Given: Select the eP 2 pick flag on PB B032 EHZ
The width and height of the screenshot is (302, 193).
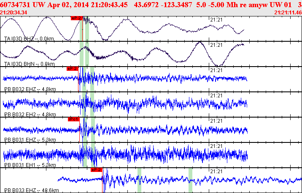Looking at the screenshot, I should [73, 69].
